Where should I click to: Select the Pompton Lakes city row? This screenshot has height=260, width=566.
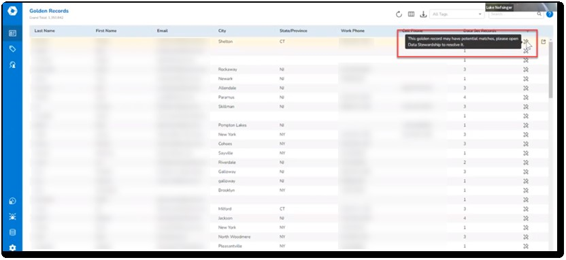point(288,125)
